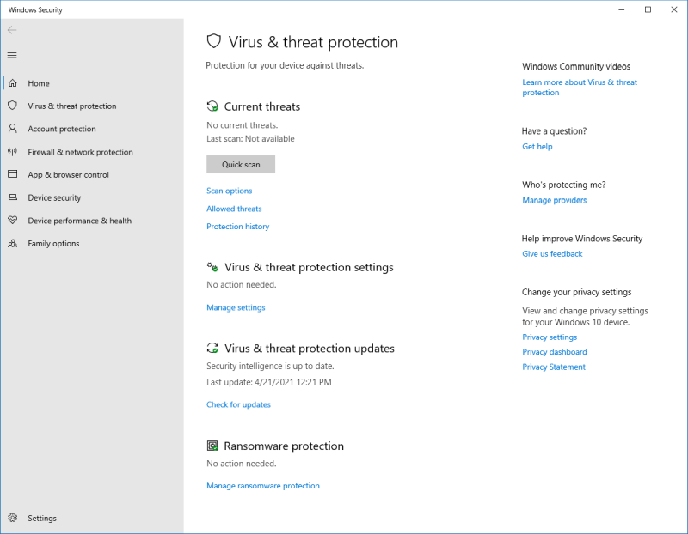688x534 pixels.
Task: Click Manage settings under protection settings
Action: tap(236, 307)
